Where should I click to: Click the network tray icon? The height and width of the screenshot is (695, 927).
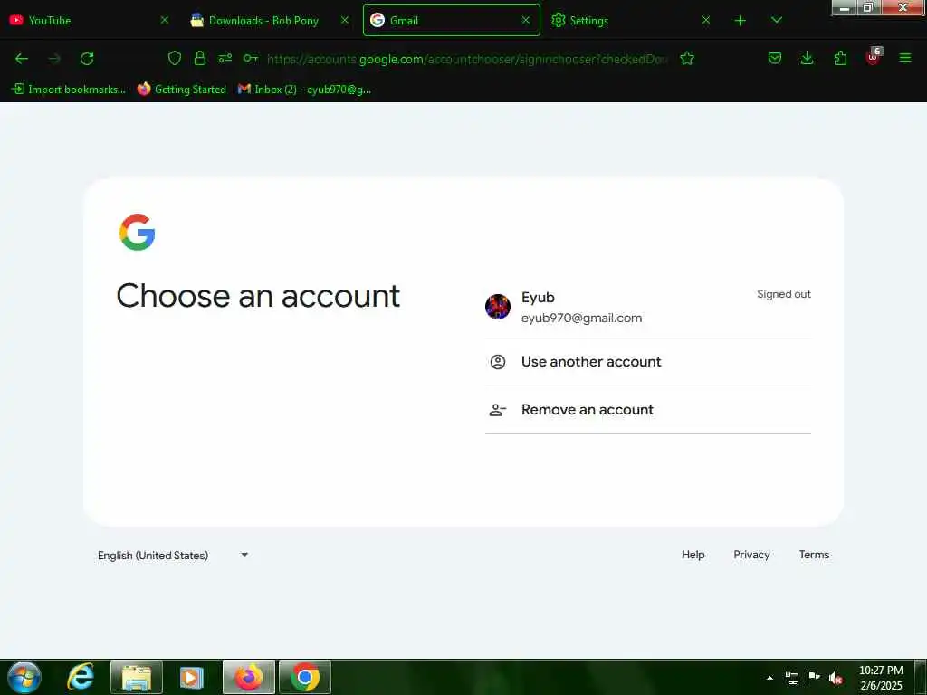click(x=791, y=678)
